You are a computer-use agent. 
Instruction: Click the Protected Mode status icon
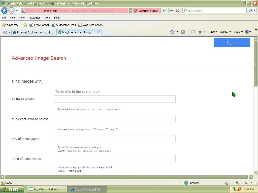pyautogui.click(x=227, y=183)
